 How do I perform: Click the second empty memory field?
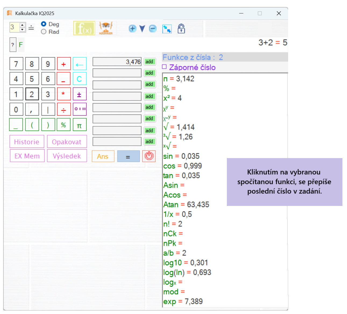(117, 85)
